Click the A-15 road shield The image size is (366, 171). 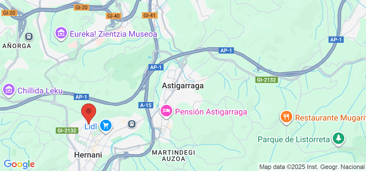[146, 105]
